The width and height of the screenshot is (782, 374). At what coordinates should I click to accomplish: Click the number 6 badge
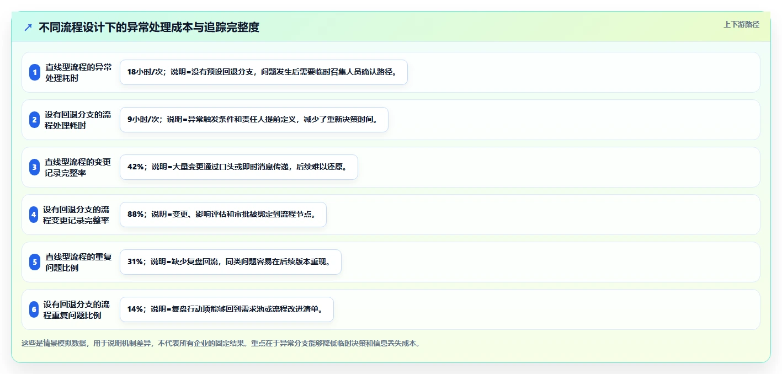pos(34,309)
